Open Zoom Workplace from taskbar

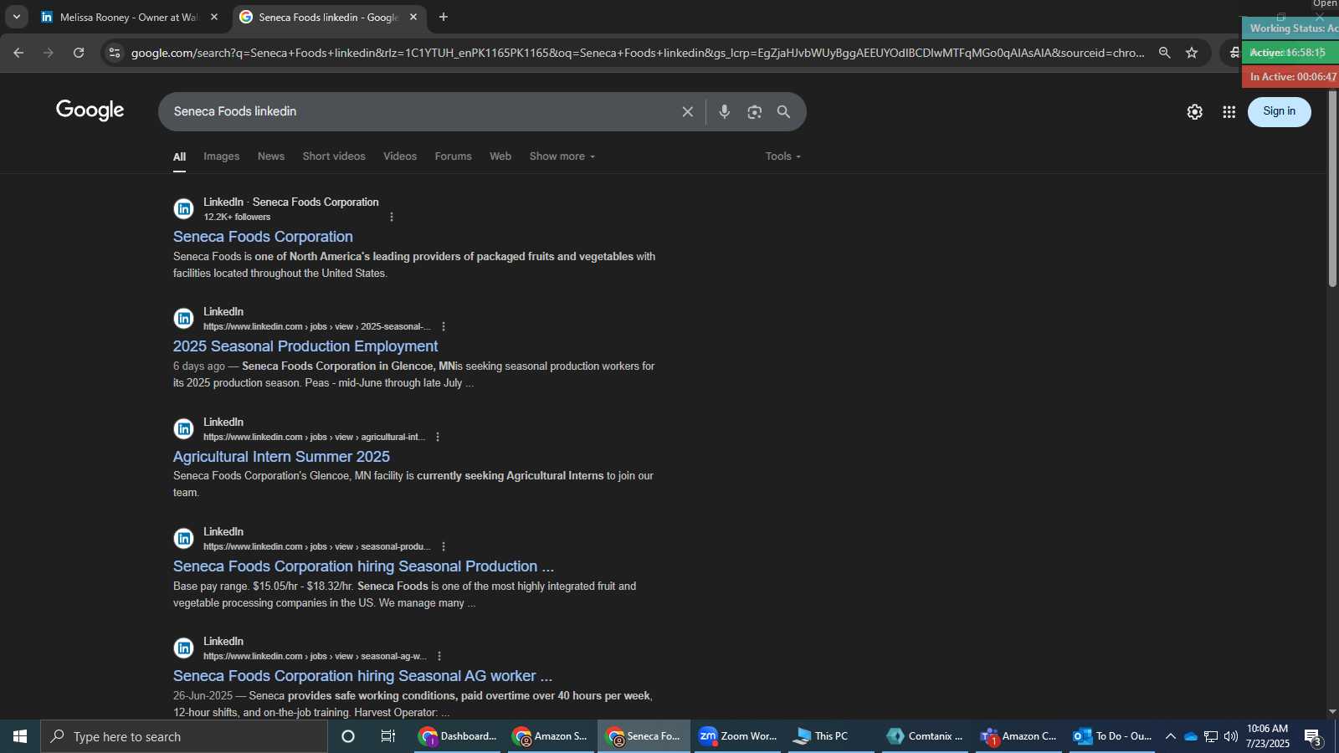(738, 736)
